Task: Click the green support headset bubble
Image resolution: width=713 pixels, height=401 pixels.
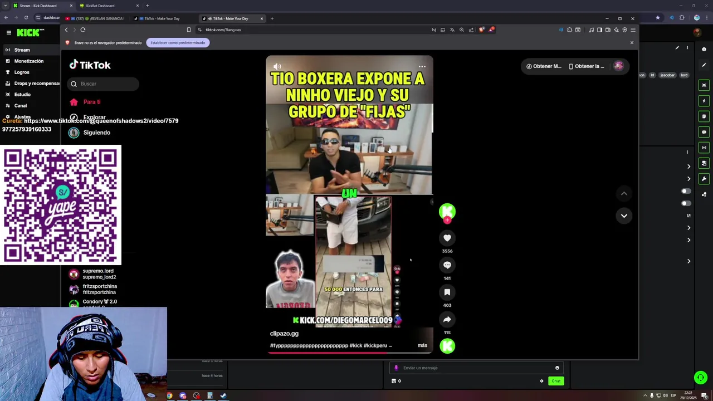Action: pos(701,378)
